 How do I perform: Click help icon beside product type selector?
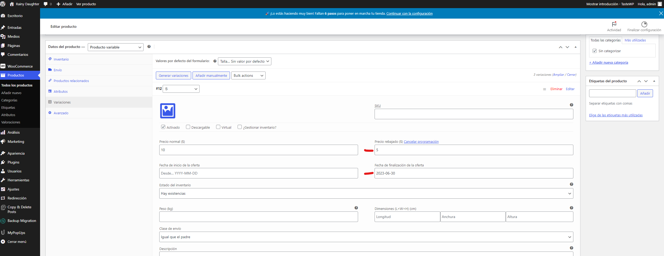149,47
